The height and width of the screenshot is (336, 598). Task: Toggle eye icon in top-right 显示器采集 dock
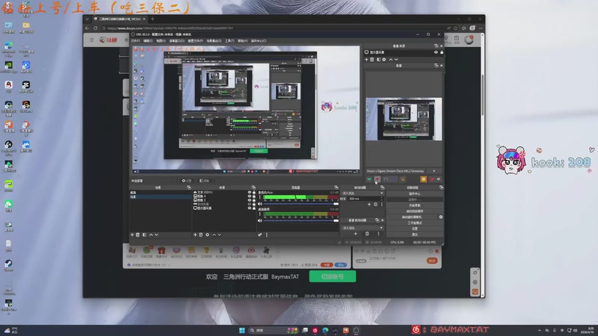click(x=436, y=52)
